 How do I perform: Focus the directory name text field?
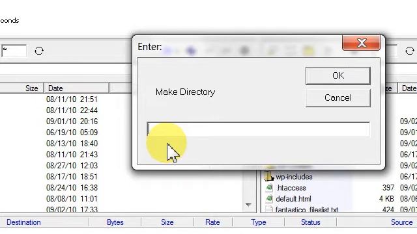coord(258,129)
